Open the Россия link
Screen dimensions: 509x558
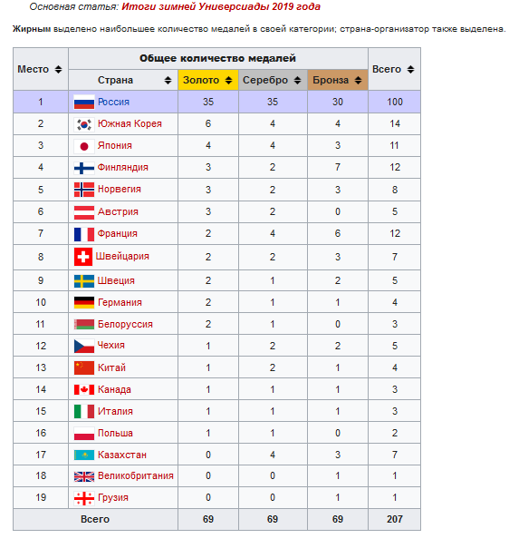click(x=113, y=102)
